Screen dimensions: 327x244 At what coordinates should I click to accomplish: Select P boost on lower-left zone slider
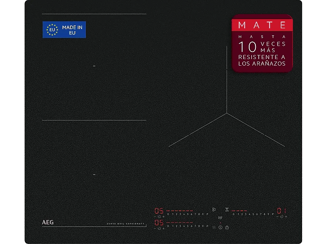207,226
